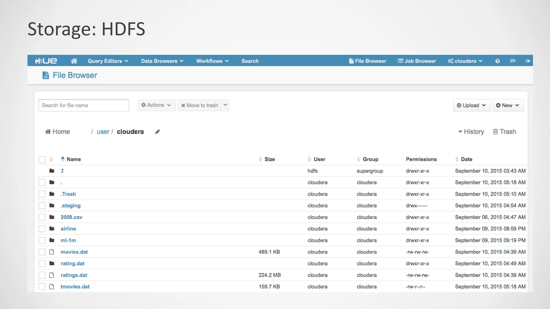Screen dimensions: 550x309
Task: Check the tmovies.dat checkbox
Action: click(42, 286)
